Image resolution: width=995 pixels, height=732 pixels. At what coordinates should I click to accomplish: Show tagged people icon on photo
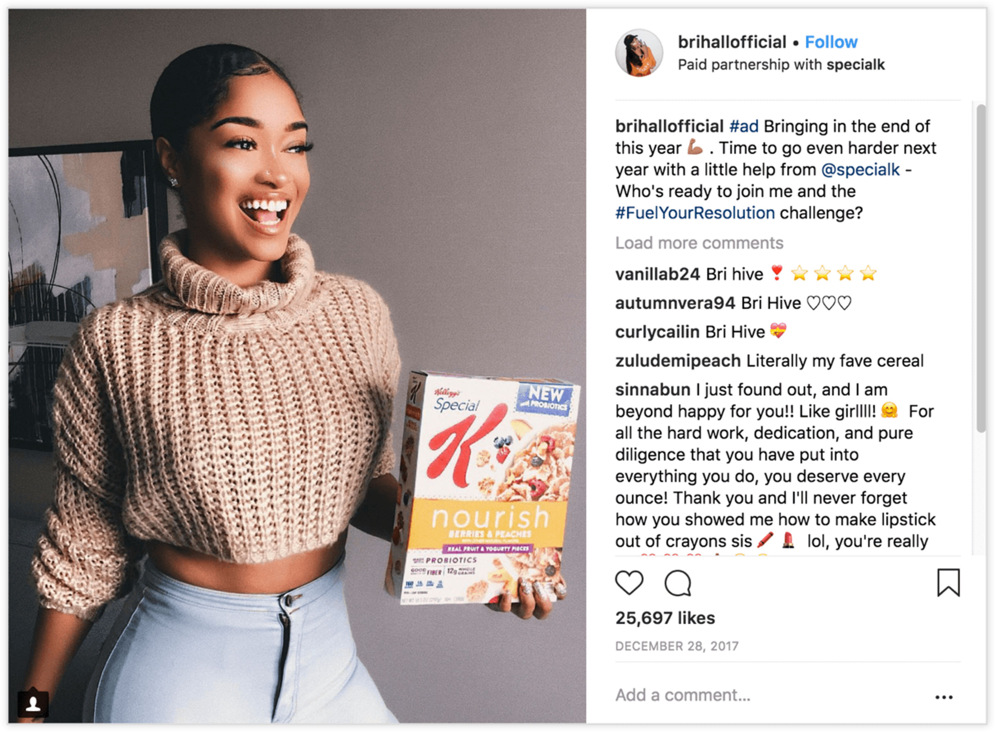[32, 703]
